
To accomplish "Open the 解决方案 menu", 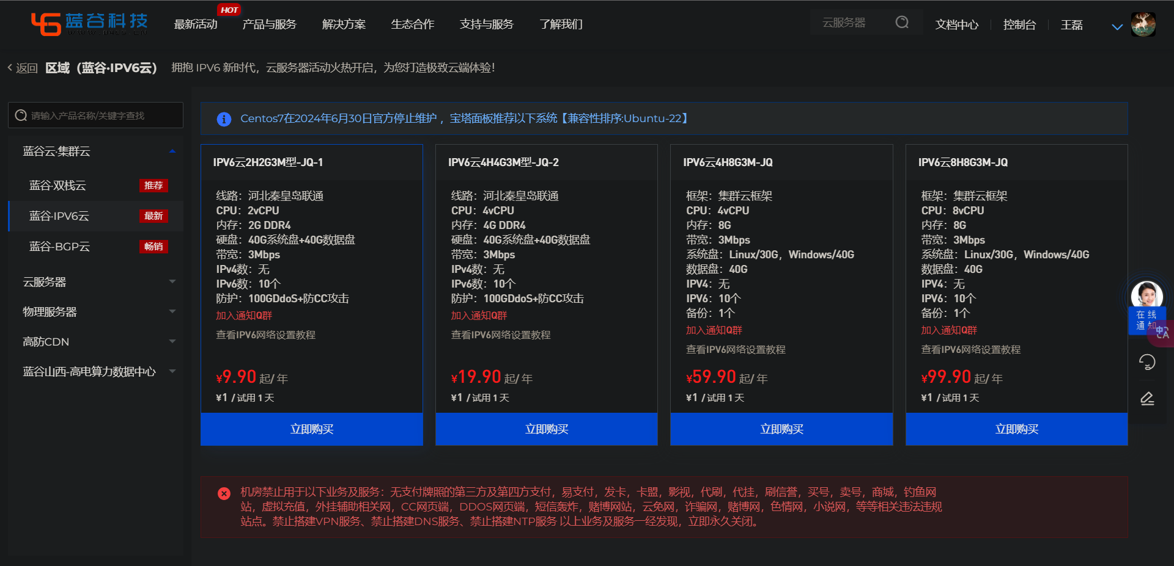I will pyautogui.click(x=344, y=24).
